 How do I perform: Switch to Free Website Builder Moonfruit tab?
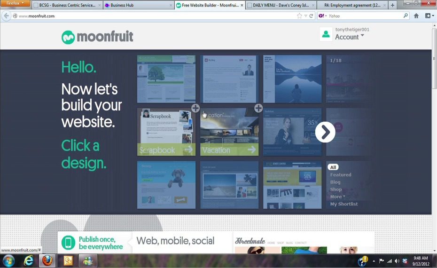coord(210,5)
